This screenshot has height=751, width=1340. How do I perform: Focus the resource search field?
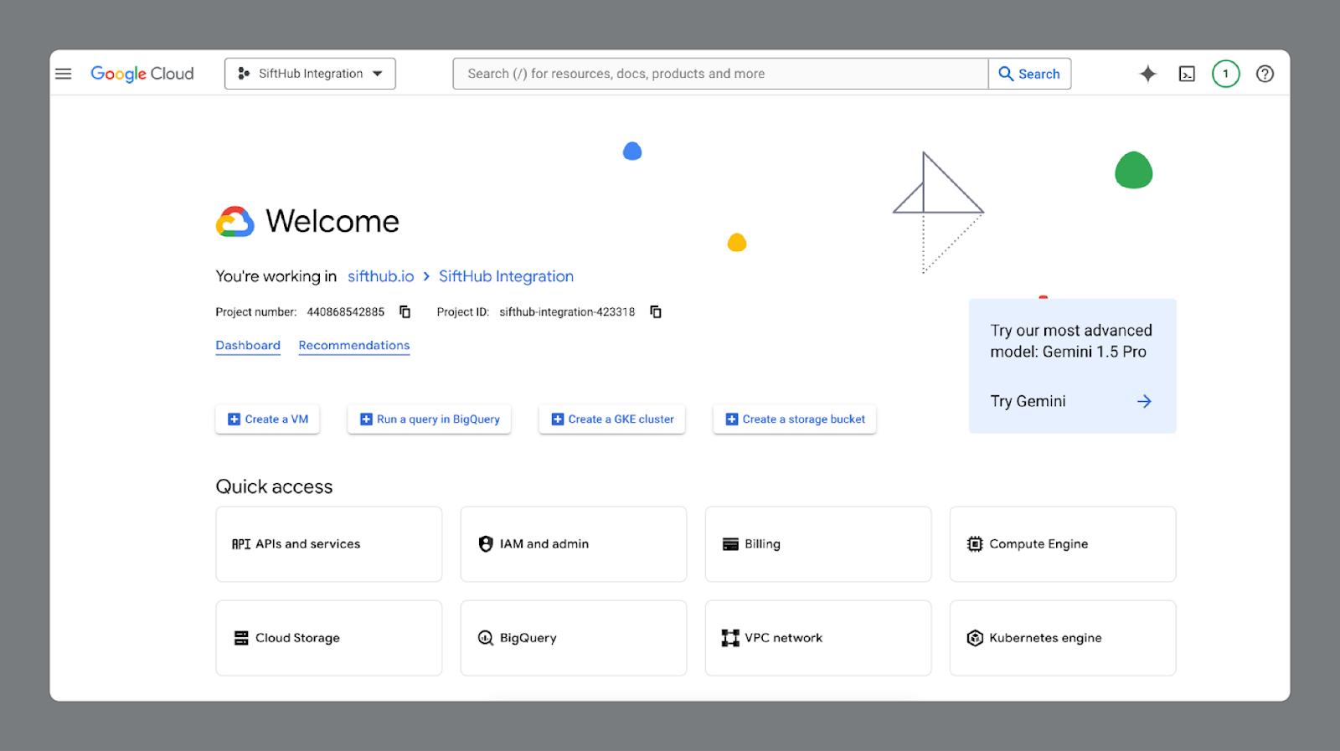tap(720, 74)
